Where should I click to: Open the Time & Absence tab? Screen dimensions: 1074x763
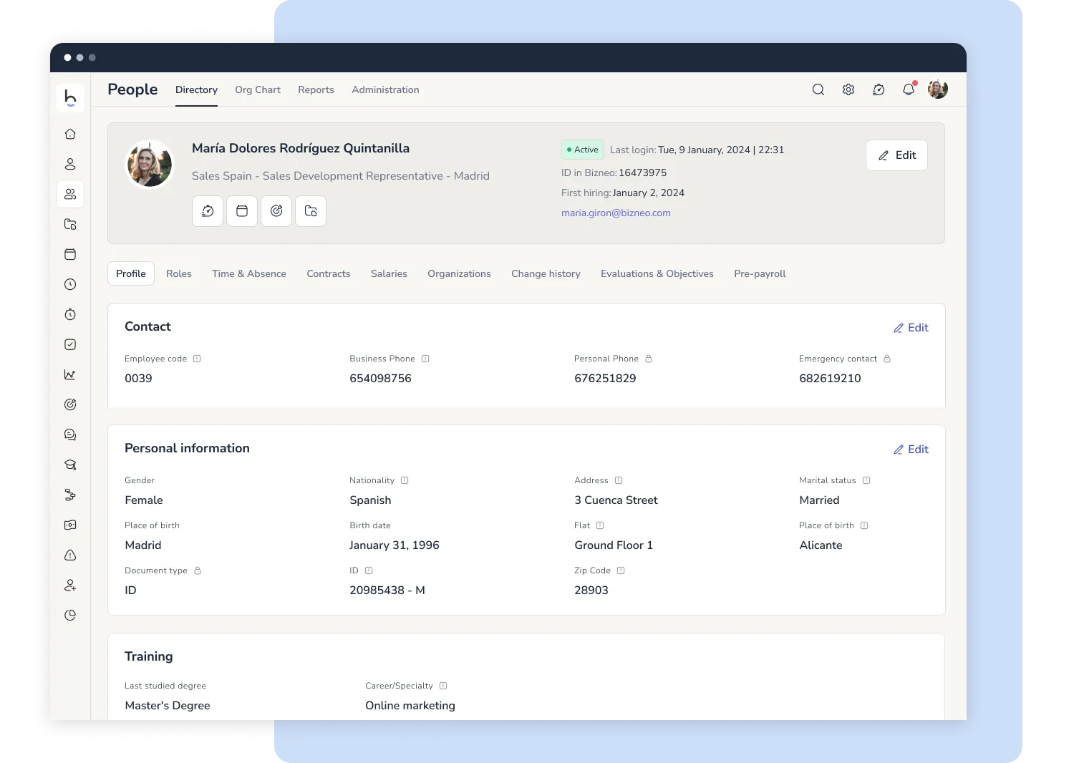[x=249, y=273]
